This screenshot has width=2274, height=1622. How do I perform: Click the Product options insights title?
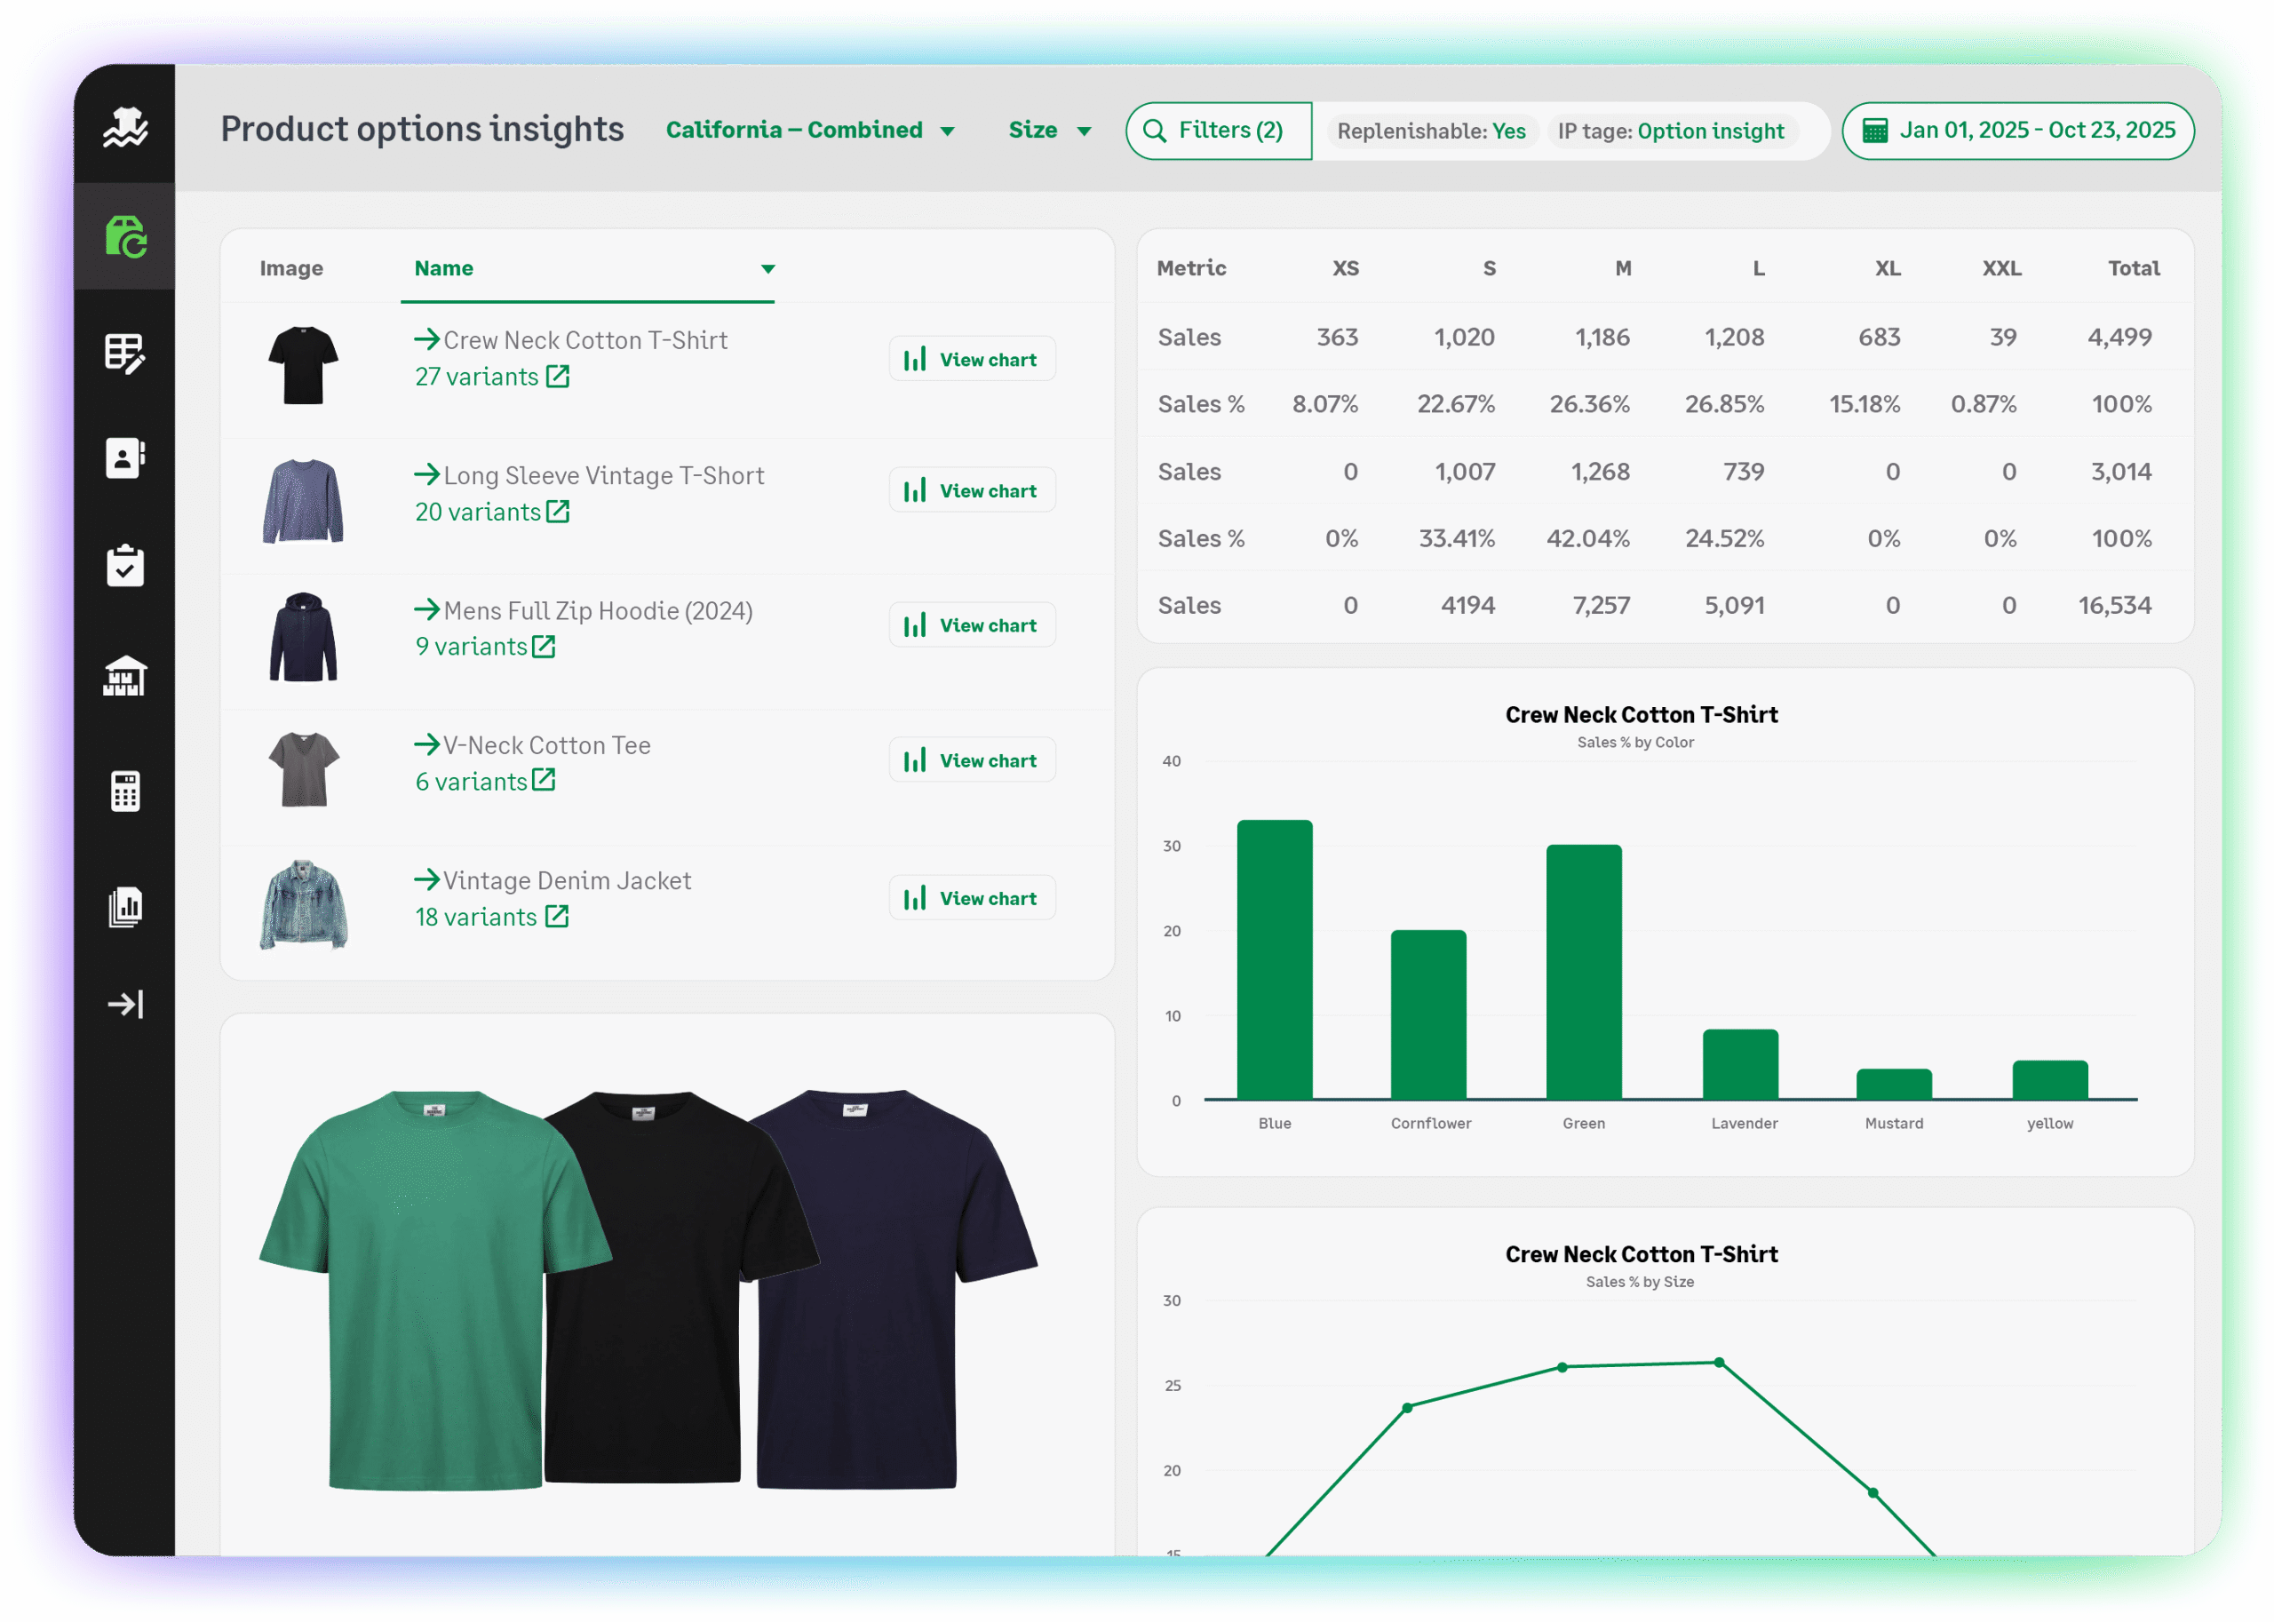pyautogui.click(x=421, y=130)
